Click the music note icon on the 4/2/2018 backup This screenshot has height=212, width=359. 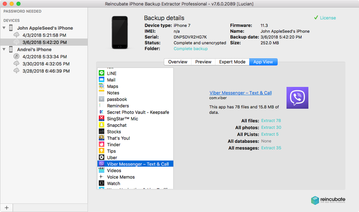[16, 56]
